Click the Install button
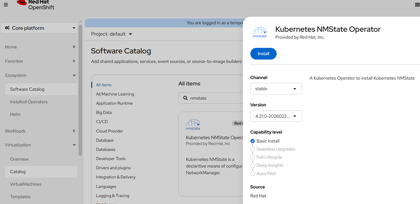This screenshot has width=420, height=204. click(x=263, y=54)
